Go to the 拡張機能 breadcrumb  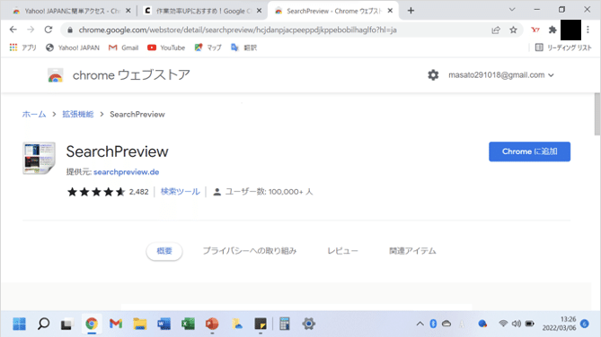78,115
